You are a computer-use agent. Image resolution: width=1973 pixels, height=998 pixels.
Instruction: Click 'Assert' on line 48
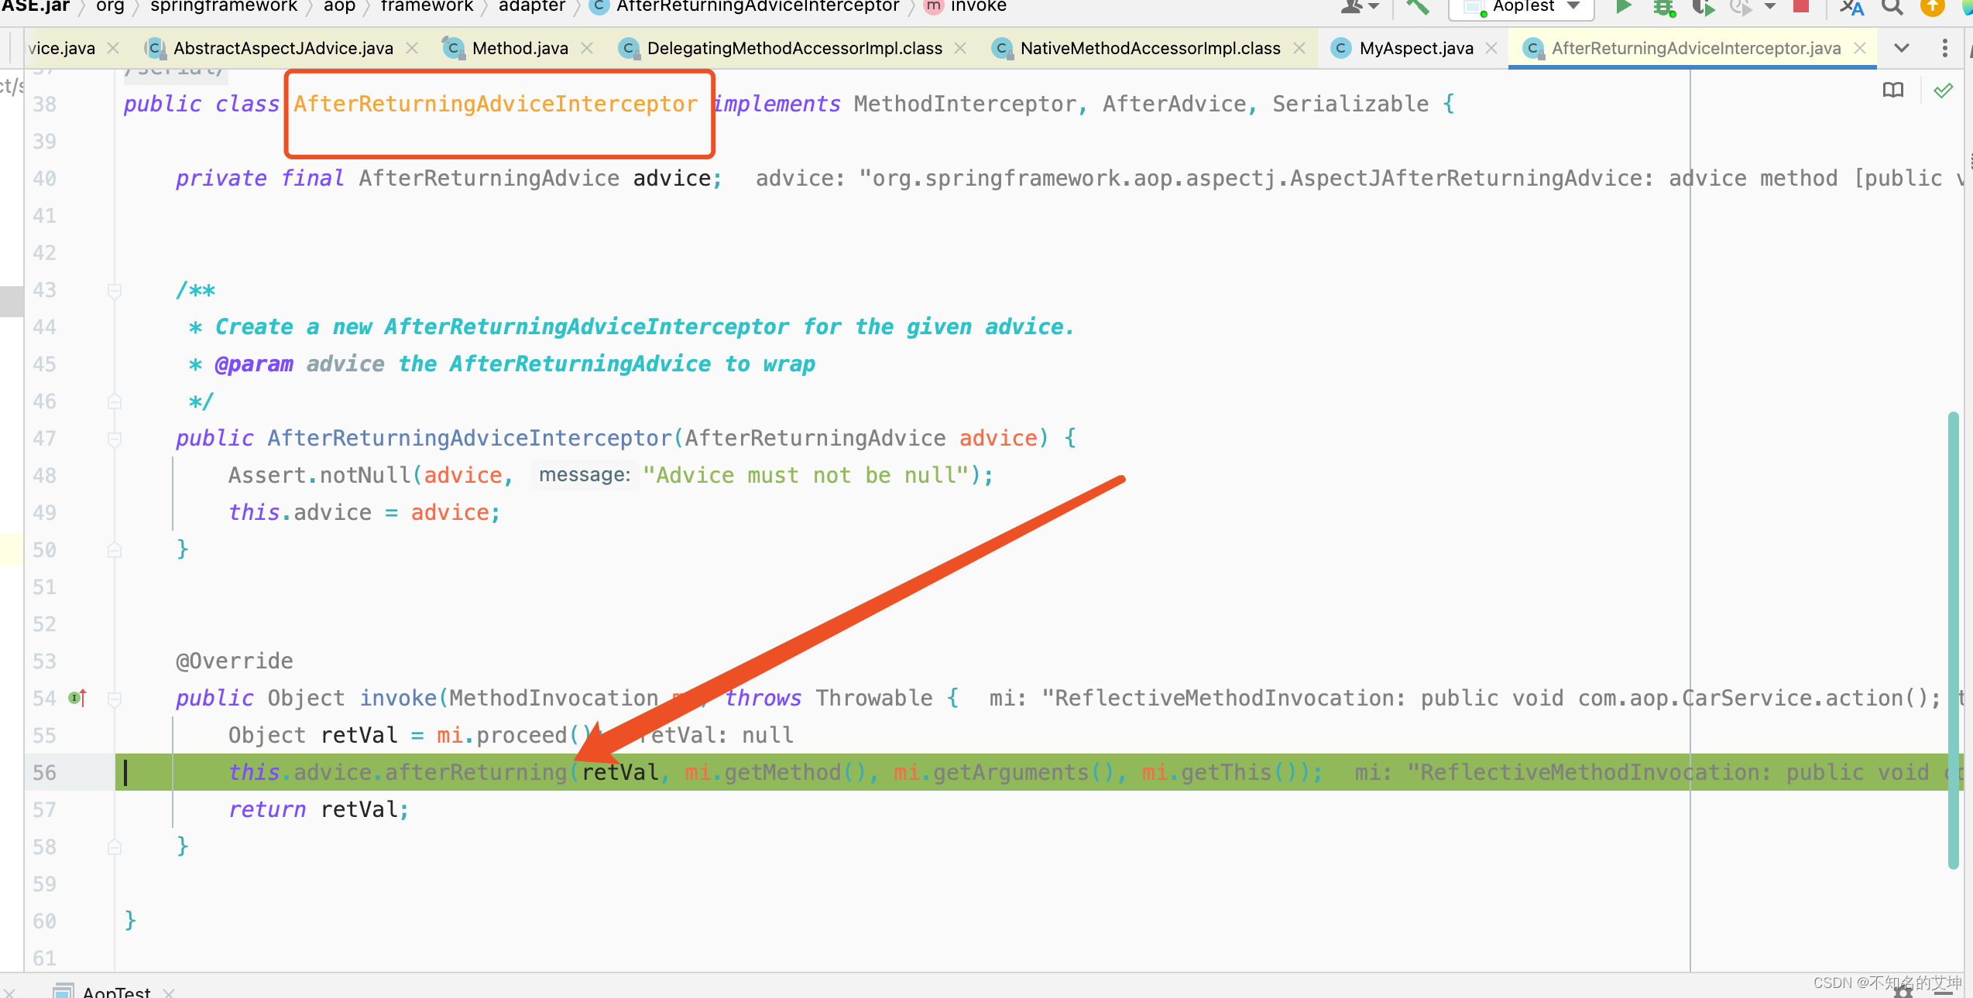(267, 476)
